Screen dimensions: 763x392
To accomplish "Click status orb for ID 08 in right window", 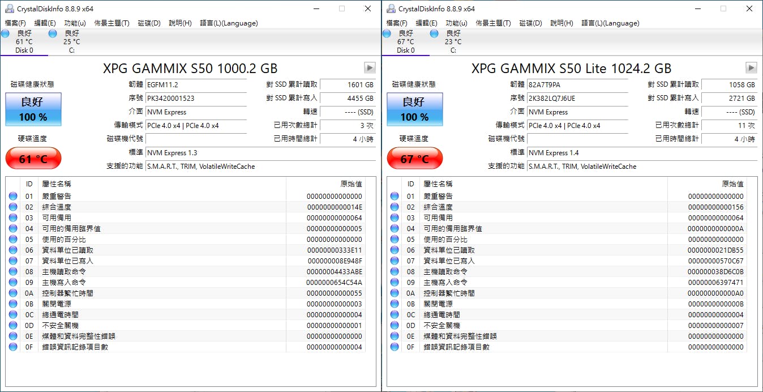I will (x=395, y=271).
